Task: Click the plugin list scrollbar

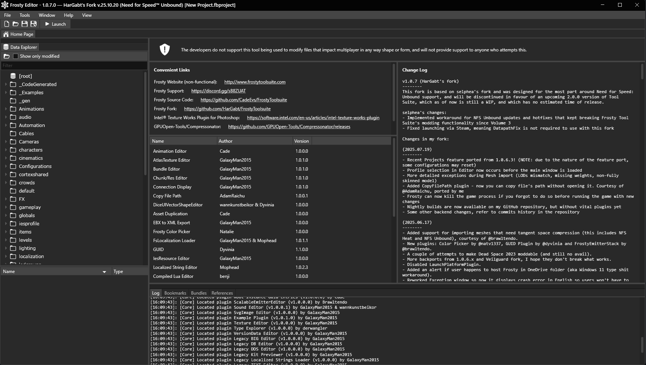Action: pyautogui.click(x=394, y=177)
